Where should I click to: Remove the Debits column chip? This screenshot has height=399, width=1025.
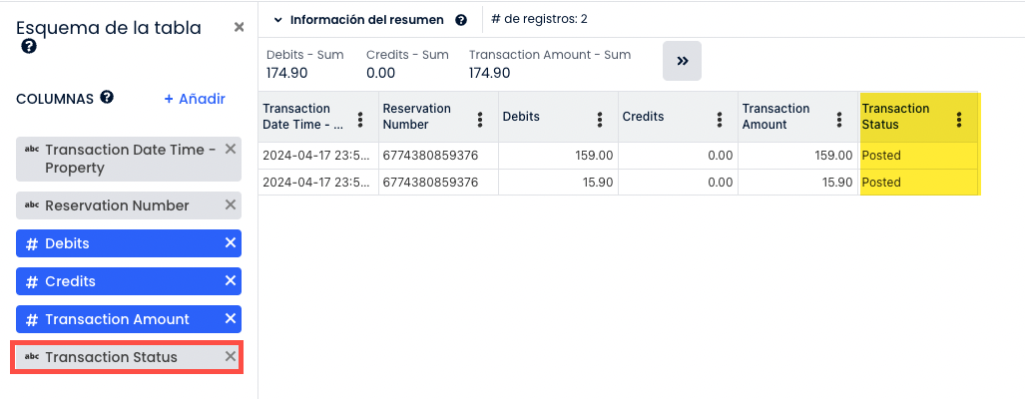(x=231, y=242)
